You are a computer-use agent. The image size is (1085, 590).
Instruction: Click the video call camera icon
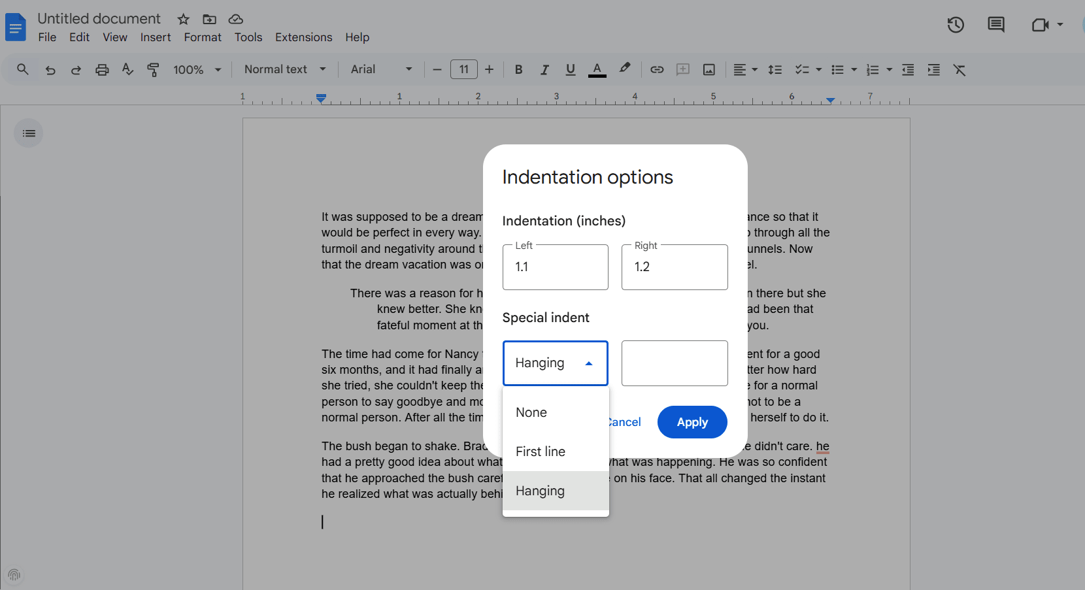pos(1040,25)
